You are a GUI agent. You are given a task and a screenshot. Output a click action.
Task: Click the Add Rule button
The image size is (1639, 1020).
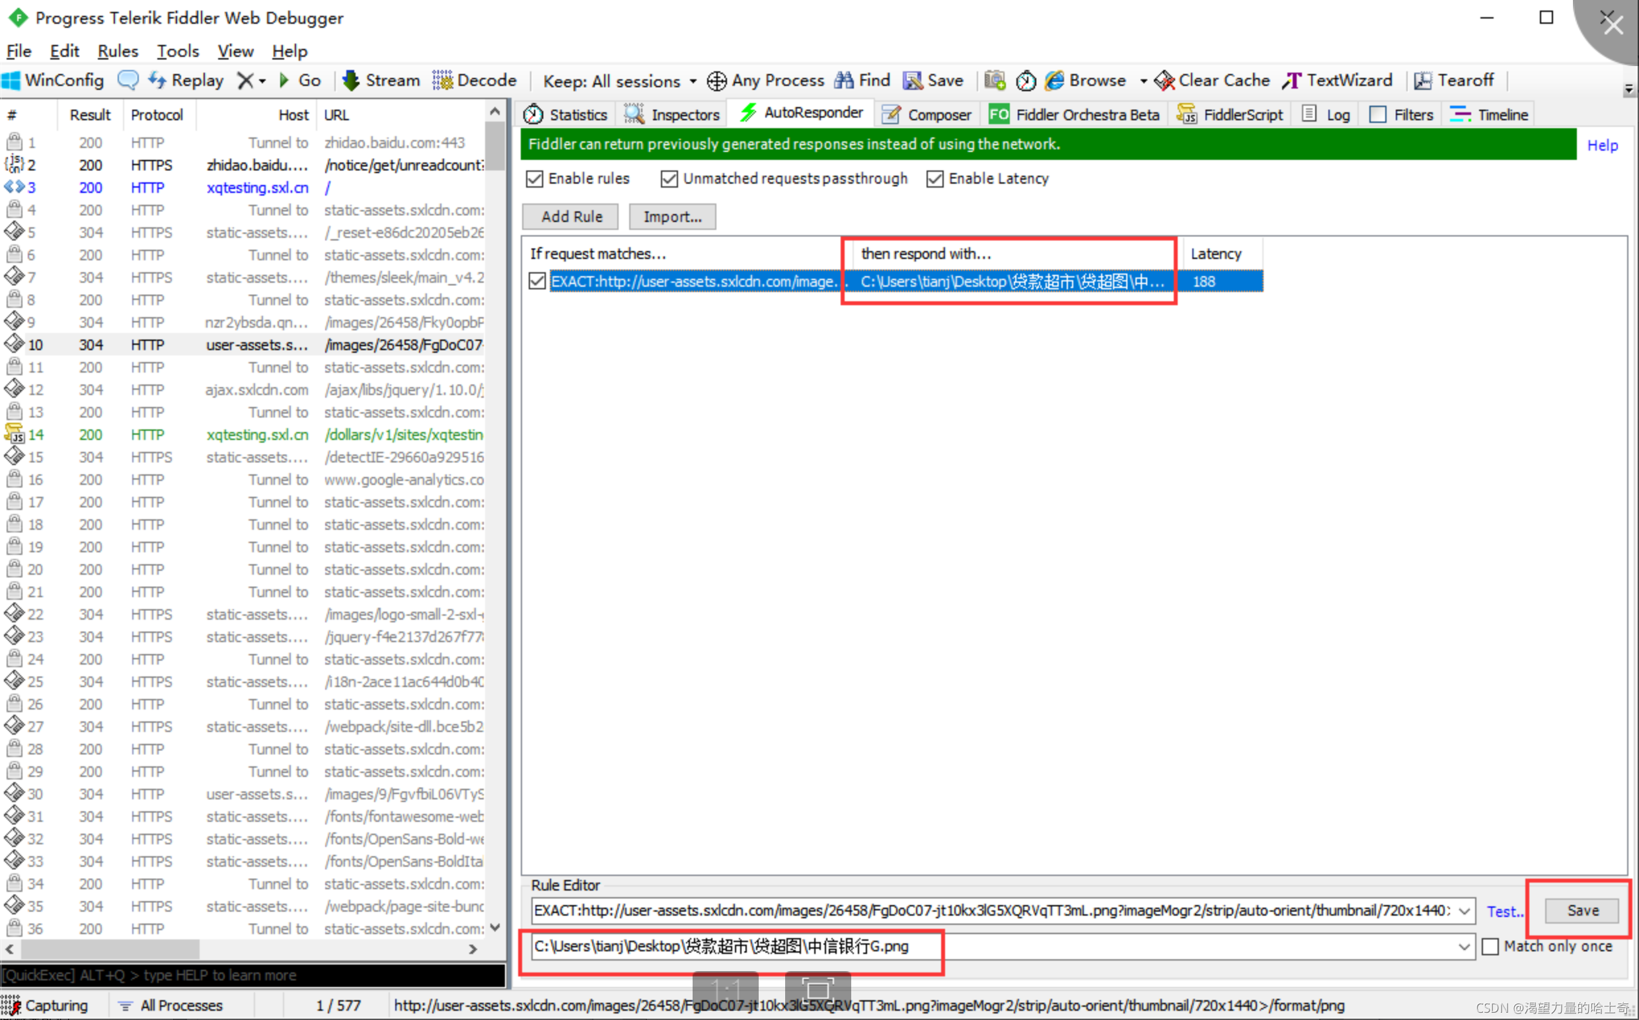(x=571, y=216)
